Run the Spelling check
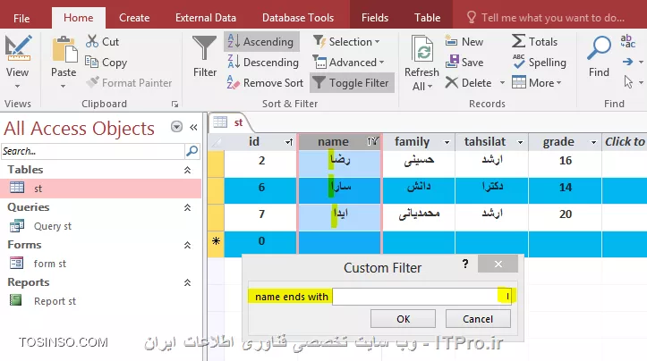The image size is (647, 361). pyautogui.click(x=539, y=63)
